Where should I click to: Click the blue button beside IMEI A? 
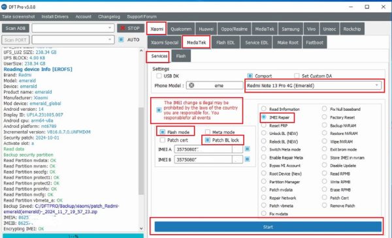(247, 149)
